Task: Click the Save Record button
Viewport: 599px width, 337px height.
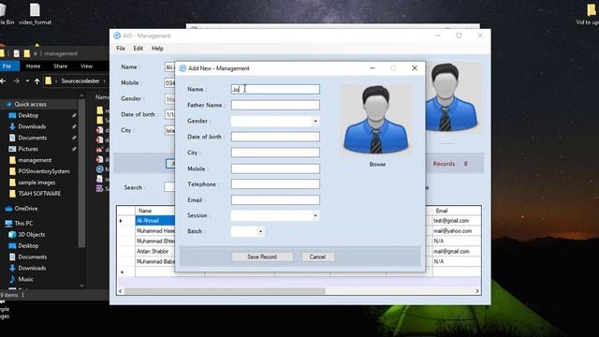Action: click(x=262, y=256)
